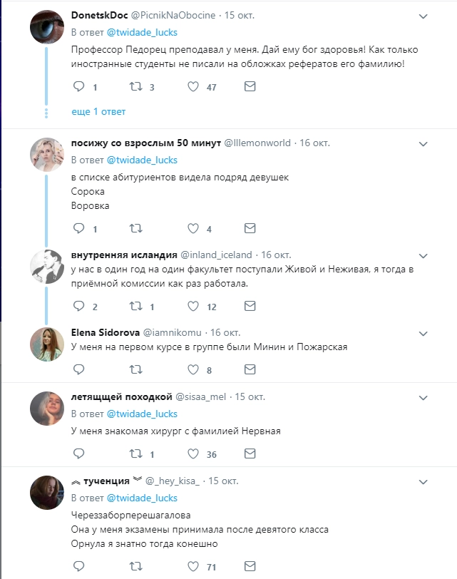Like the Сорока Воровка tweet
This screenshot has width=457, height=579.
pyautogui.click(x=192, y=229)
